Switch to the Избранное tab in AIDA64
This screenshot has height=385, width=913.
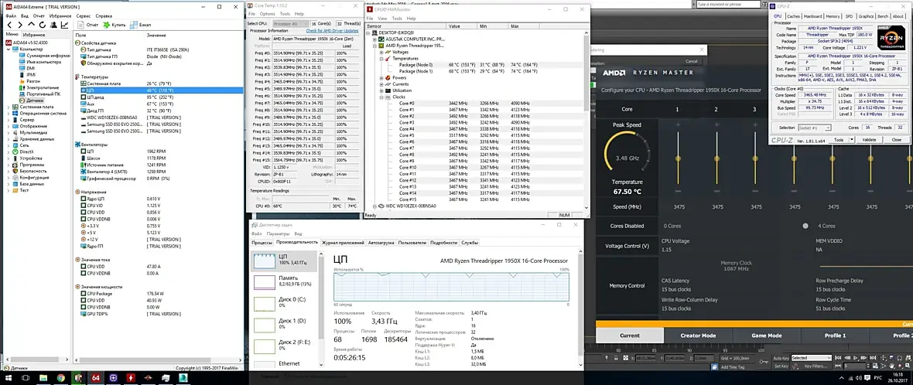(x=34, y=35)
